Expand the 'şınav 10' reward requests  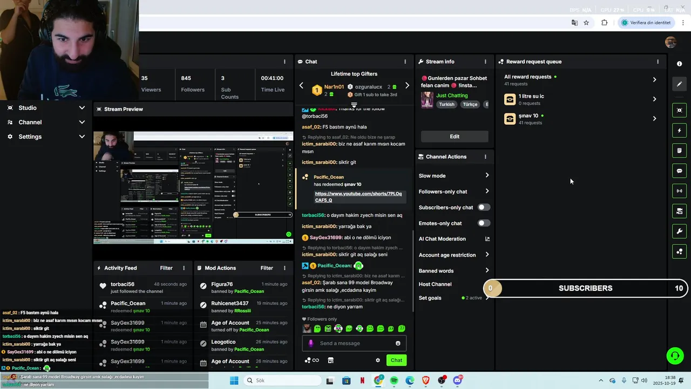click(x=654, y=119)
